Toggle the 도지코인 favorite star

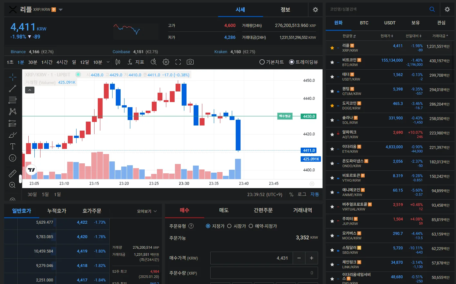click(332, 106)
